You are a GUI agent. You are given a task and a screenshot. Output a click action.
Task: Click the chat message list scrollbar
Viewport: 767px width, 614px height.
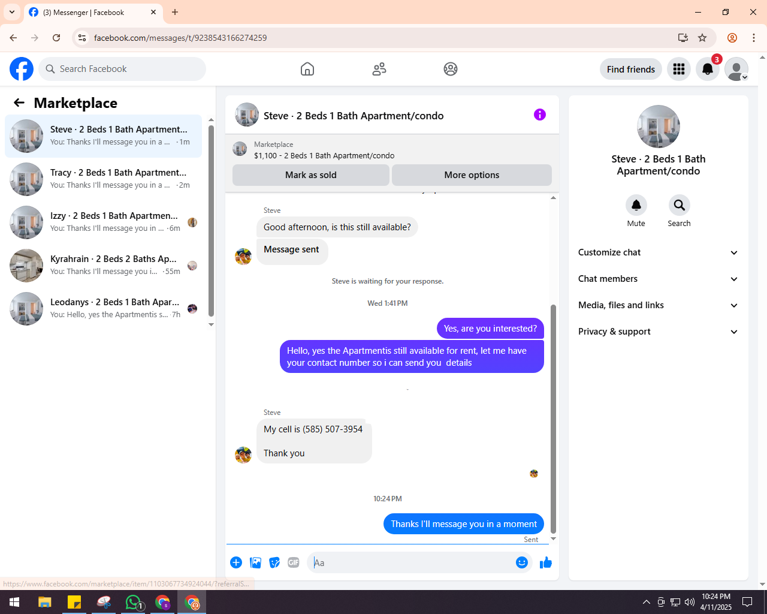[x=553, y=419]
